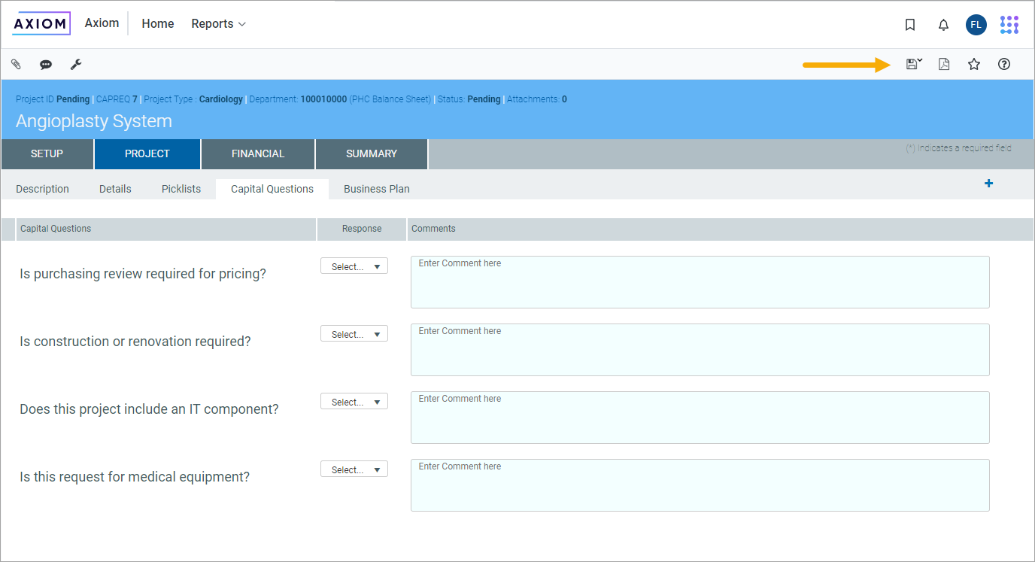
Task: Switch to the FINANCIAL tab
Action: pyautogui.click(x=258, y=153)
